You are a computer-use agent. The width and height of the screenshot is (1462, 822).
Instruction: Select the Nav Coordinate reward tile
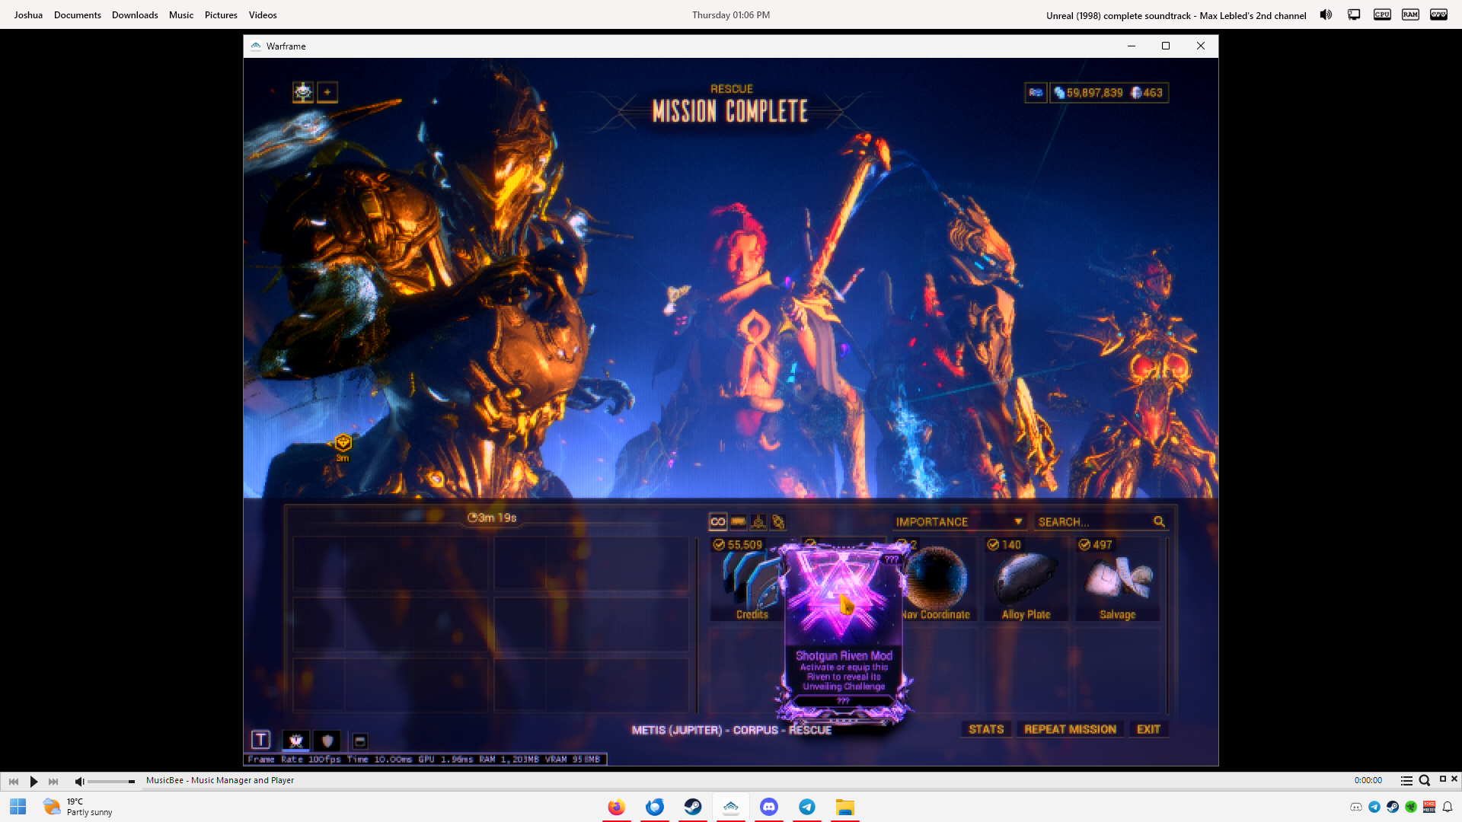pos(938,580)
